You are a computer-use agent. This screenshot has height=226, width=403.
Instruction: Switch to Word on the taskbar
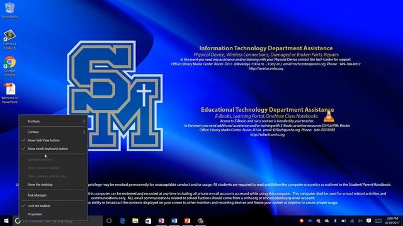[x=174, y=220]
